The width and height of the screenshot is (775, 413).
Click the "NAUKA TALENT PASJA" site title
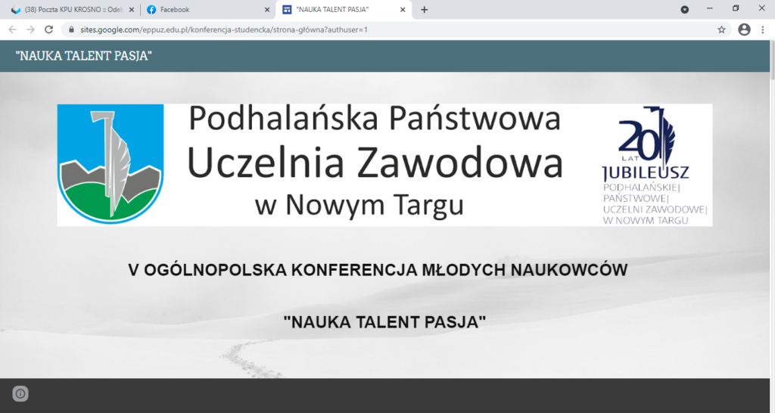coord(83,56)
